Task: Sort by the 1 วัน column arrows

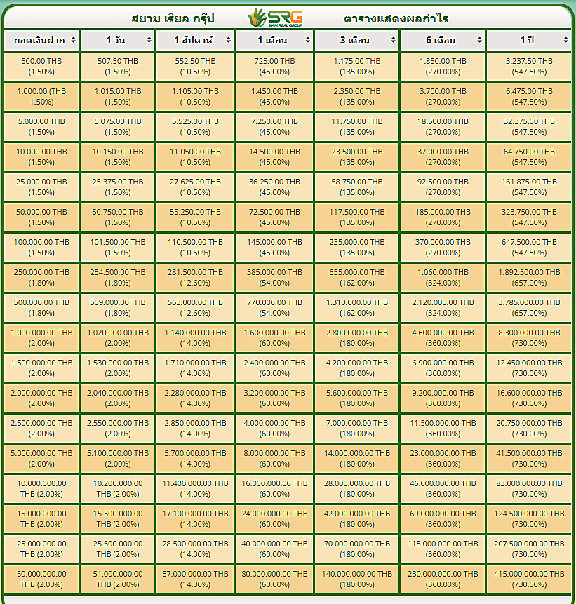Action: [x=149, y=40]
